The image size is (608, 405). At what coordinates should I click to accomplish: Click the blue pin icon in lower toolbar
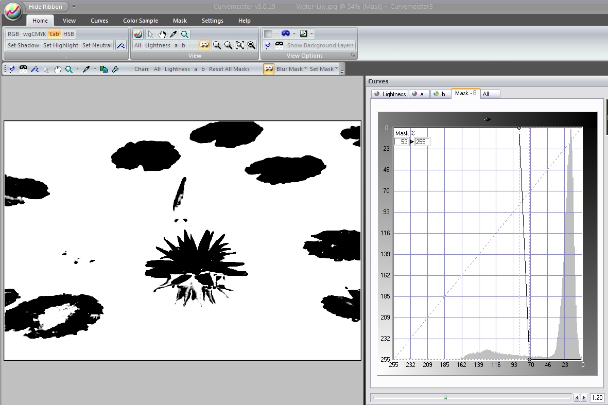point(12,69)
